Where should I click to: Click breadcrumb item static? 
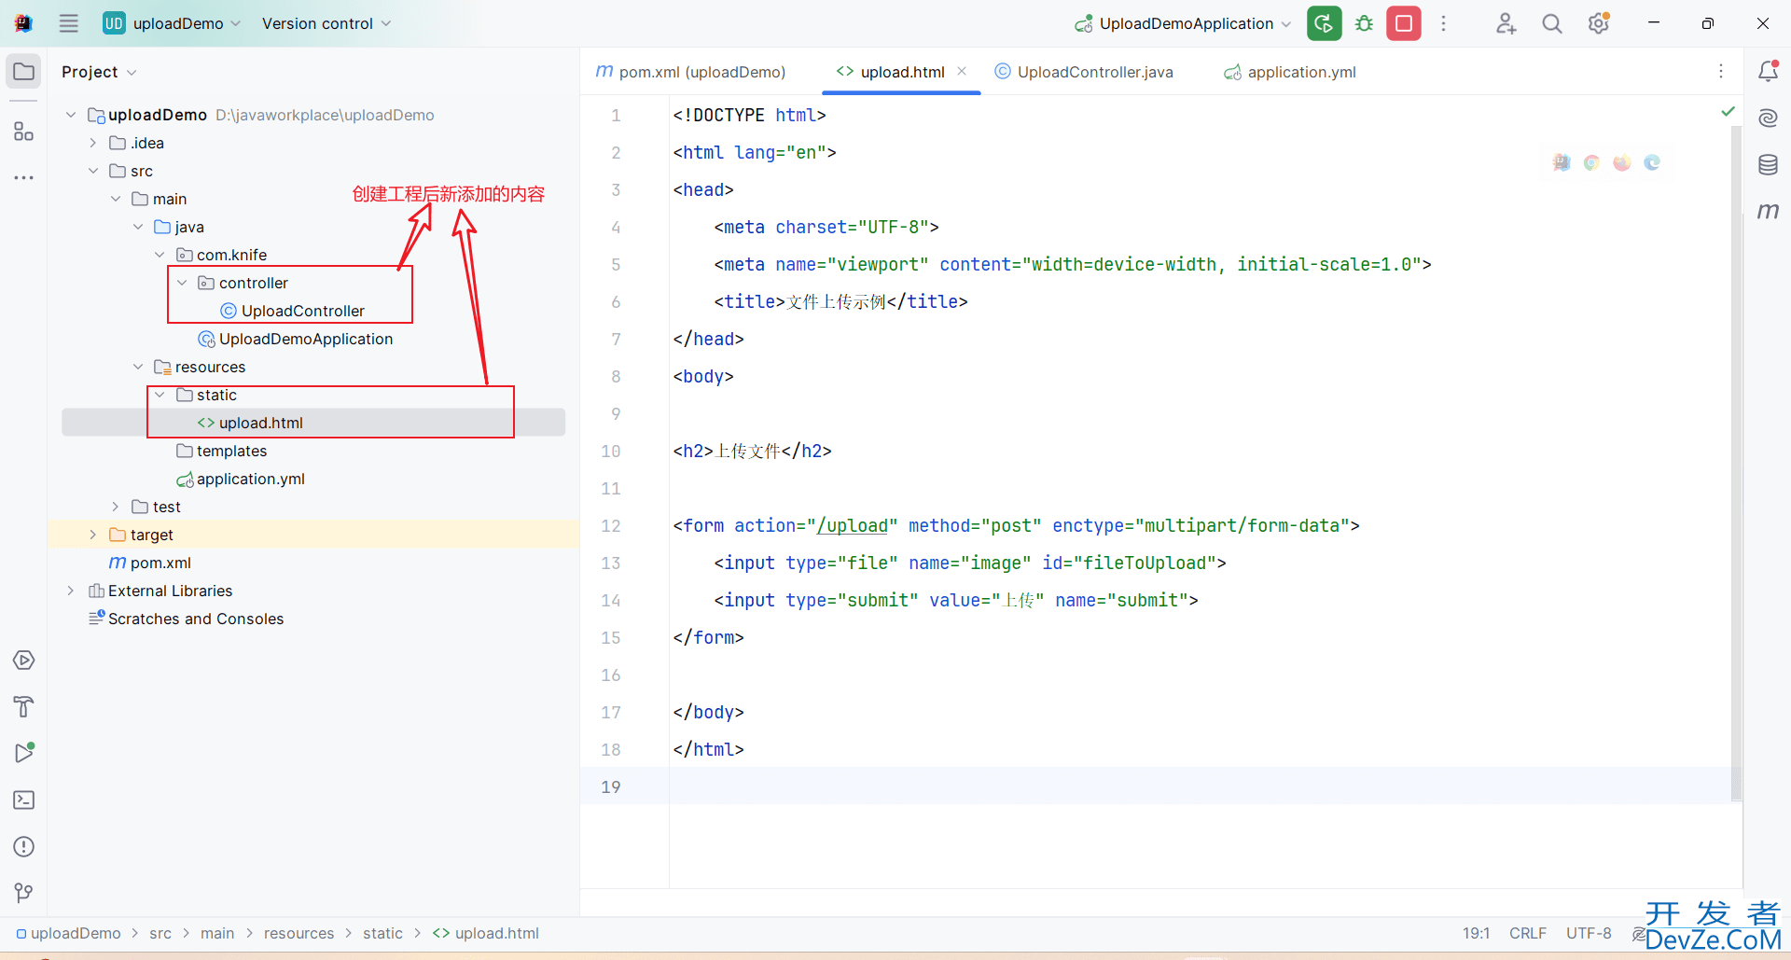click(382, 933)
